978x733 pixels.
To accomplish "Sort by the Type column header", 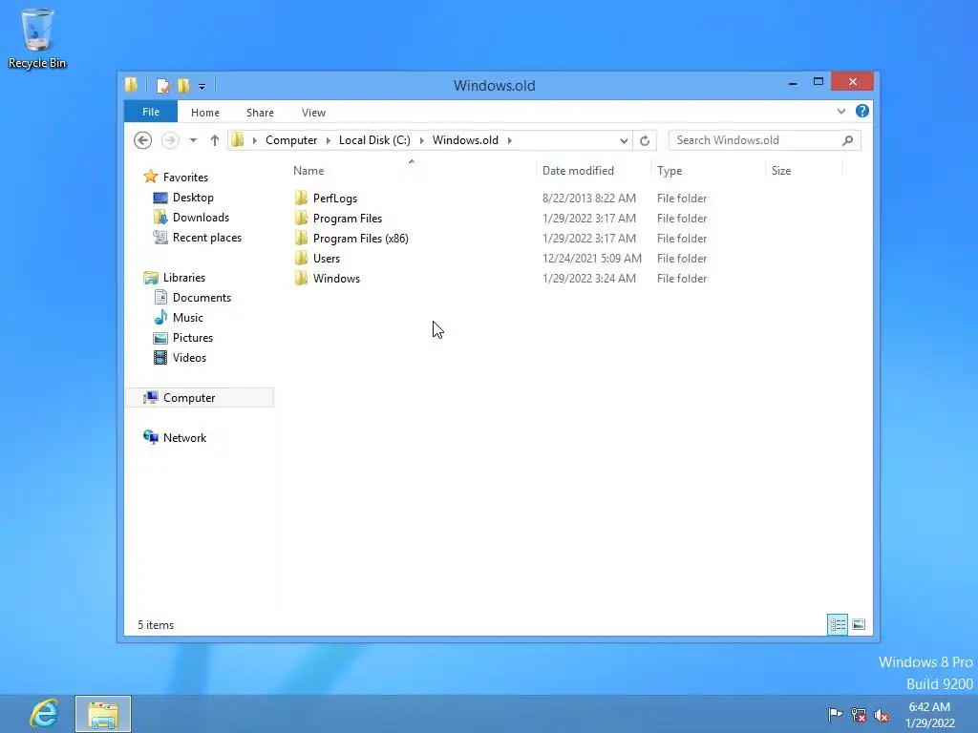I will pos(670,171).
